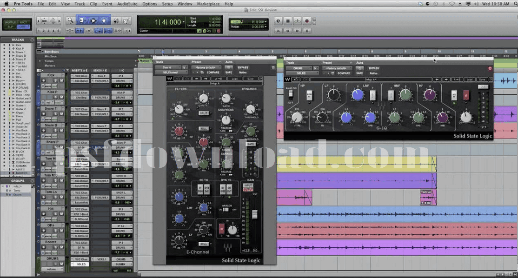The width and height of the screenshot is (518, 278).
Task: Click the Online sync button in transport
Action: [x=278, y=21]
